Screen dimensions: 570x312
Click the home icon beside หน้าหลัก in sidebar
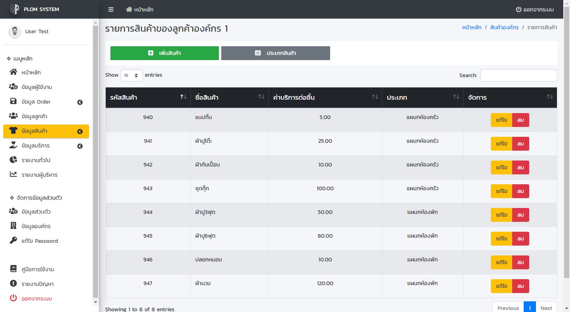[13, 72]
